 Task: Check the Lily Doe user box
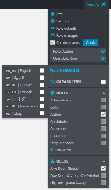[103, 183]
